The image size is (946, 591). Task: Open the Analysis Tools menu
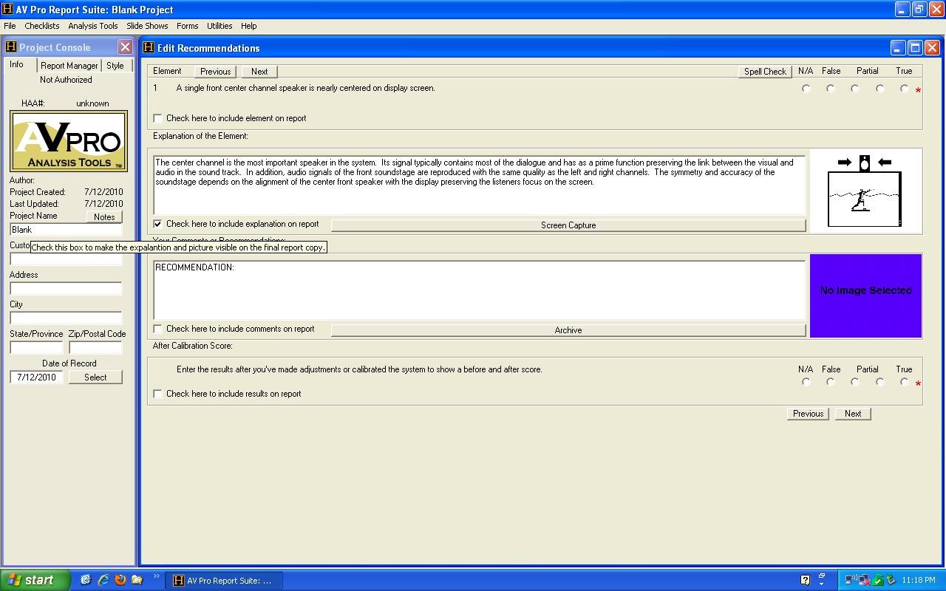92,26
